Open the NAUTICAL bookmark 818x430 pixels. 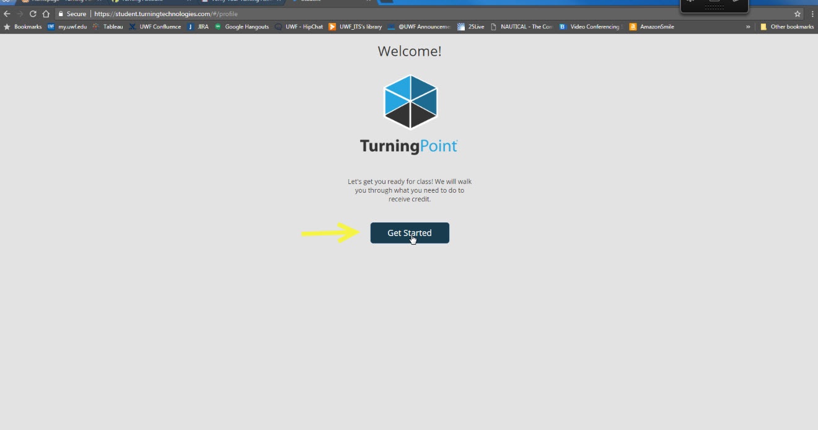pos(521,27)
